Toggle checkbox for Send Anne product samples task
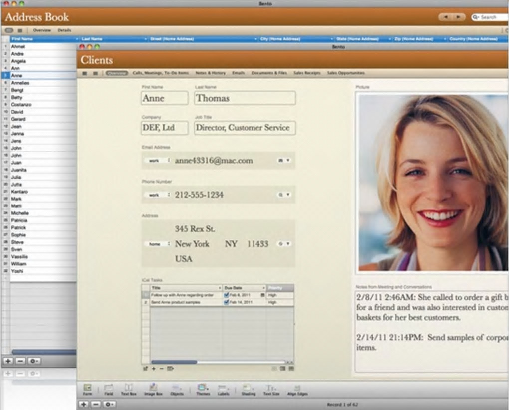This screenshot has width=509, height=410. (226, 302)
